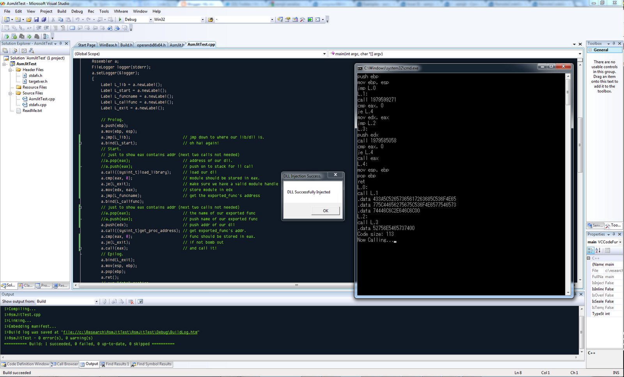Toggle Word Wrap icon in Output panel

click(x=140, y=301)
